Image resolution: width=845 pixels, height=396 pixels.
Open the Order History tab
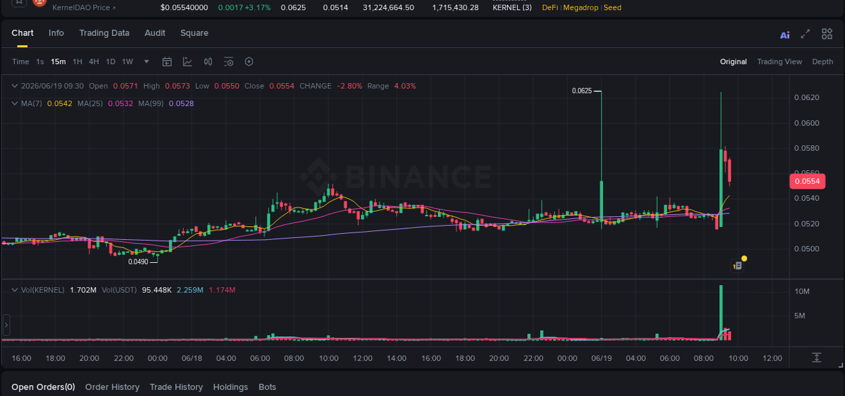coord(112,387)
